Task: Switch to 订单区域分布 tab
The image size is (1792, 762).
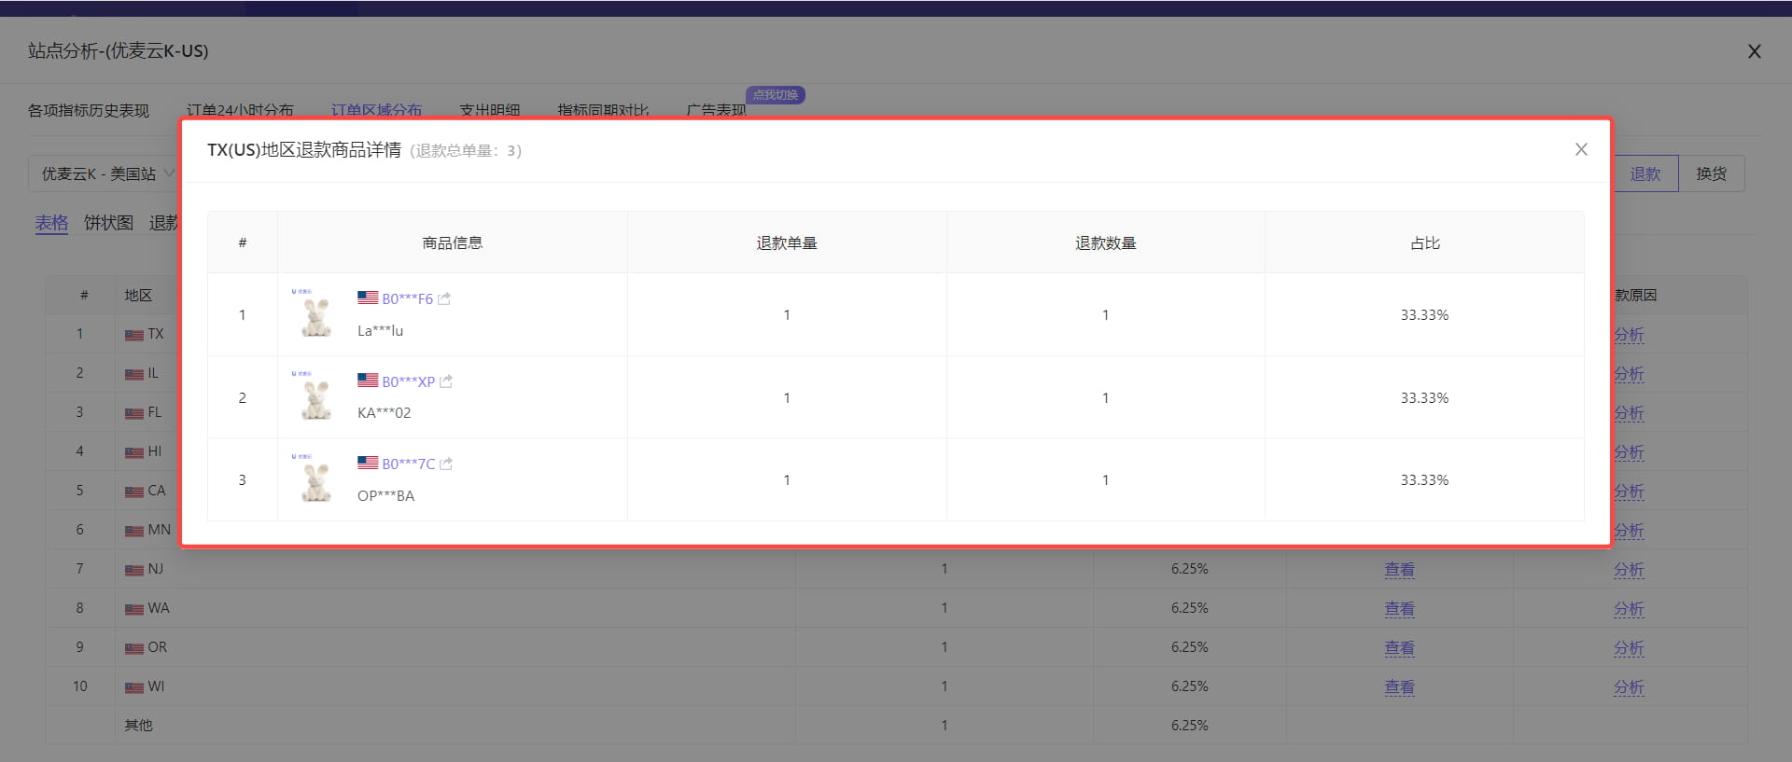Action: (x=376, y=110)
